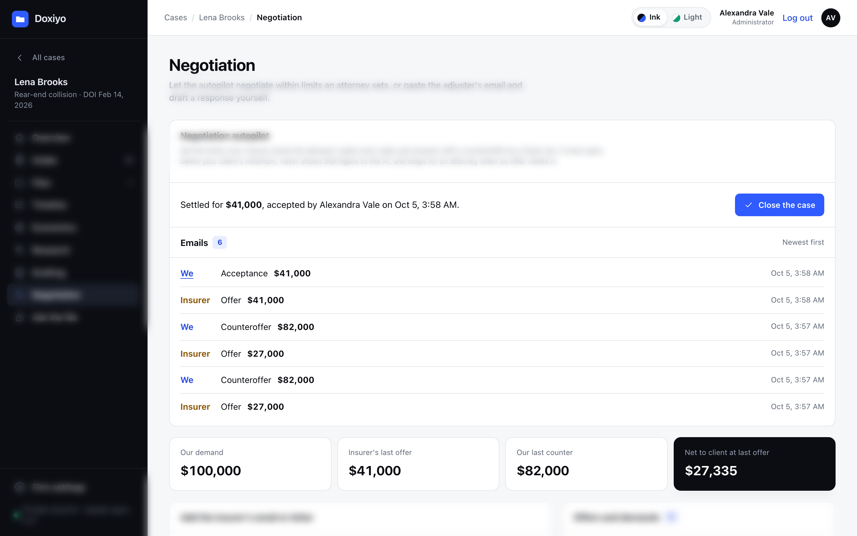Open the We Acceptance $41,000 email
Screen dimensions: 857x536
[x=502, y=273]
